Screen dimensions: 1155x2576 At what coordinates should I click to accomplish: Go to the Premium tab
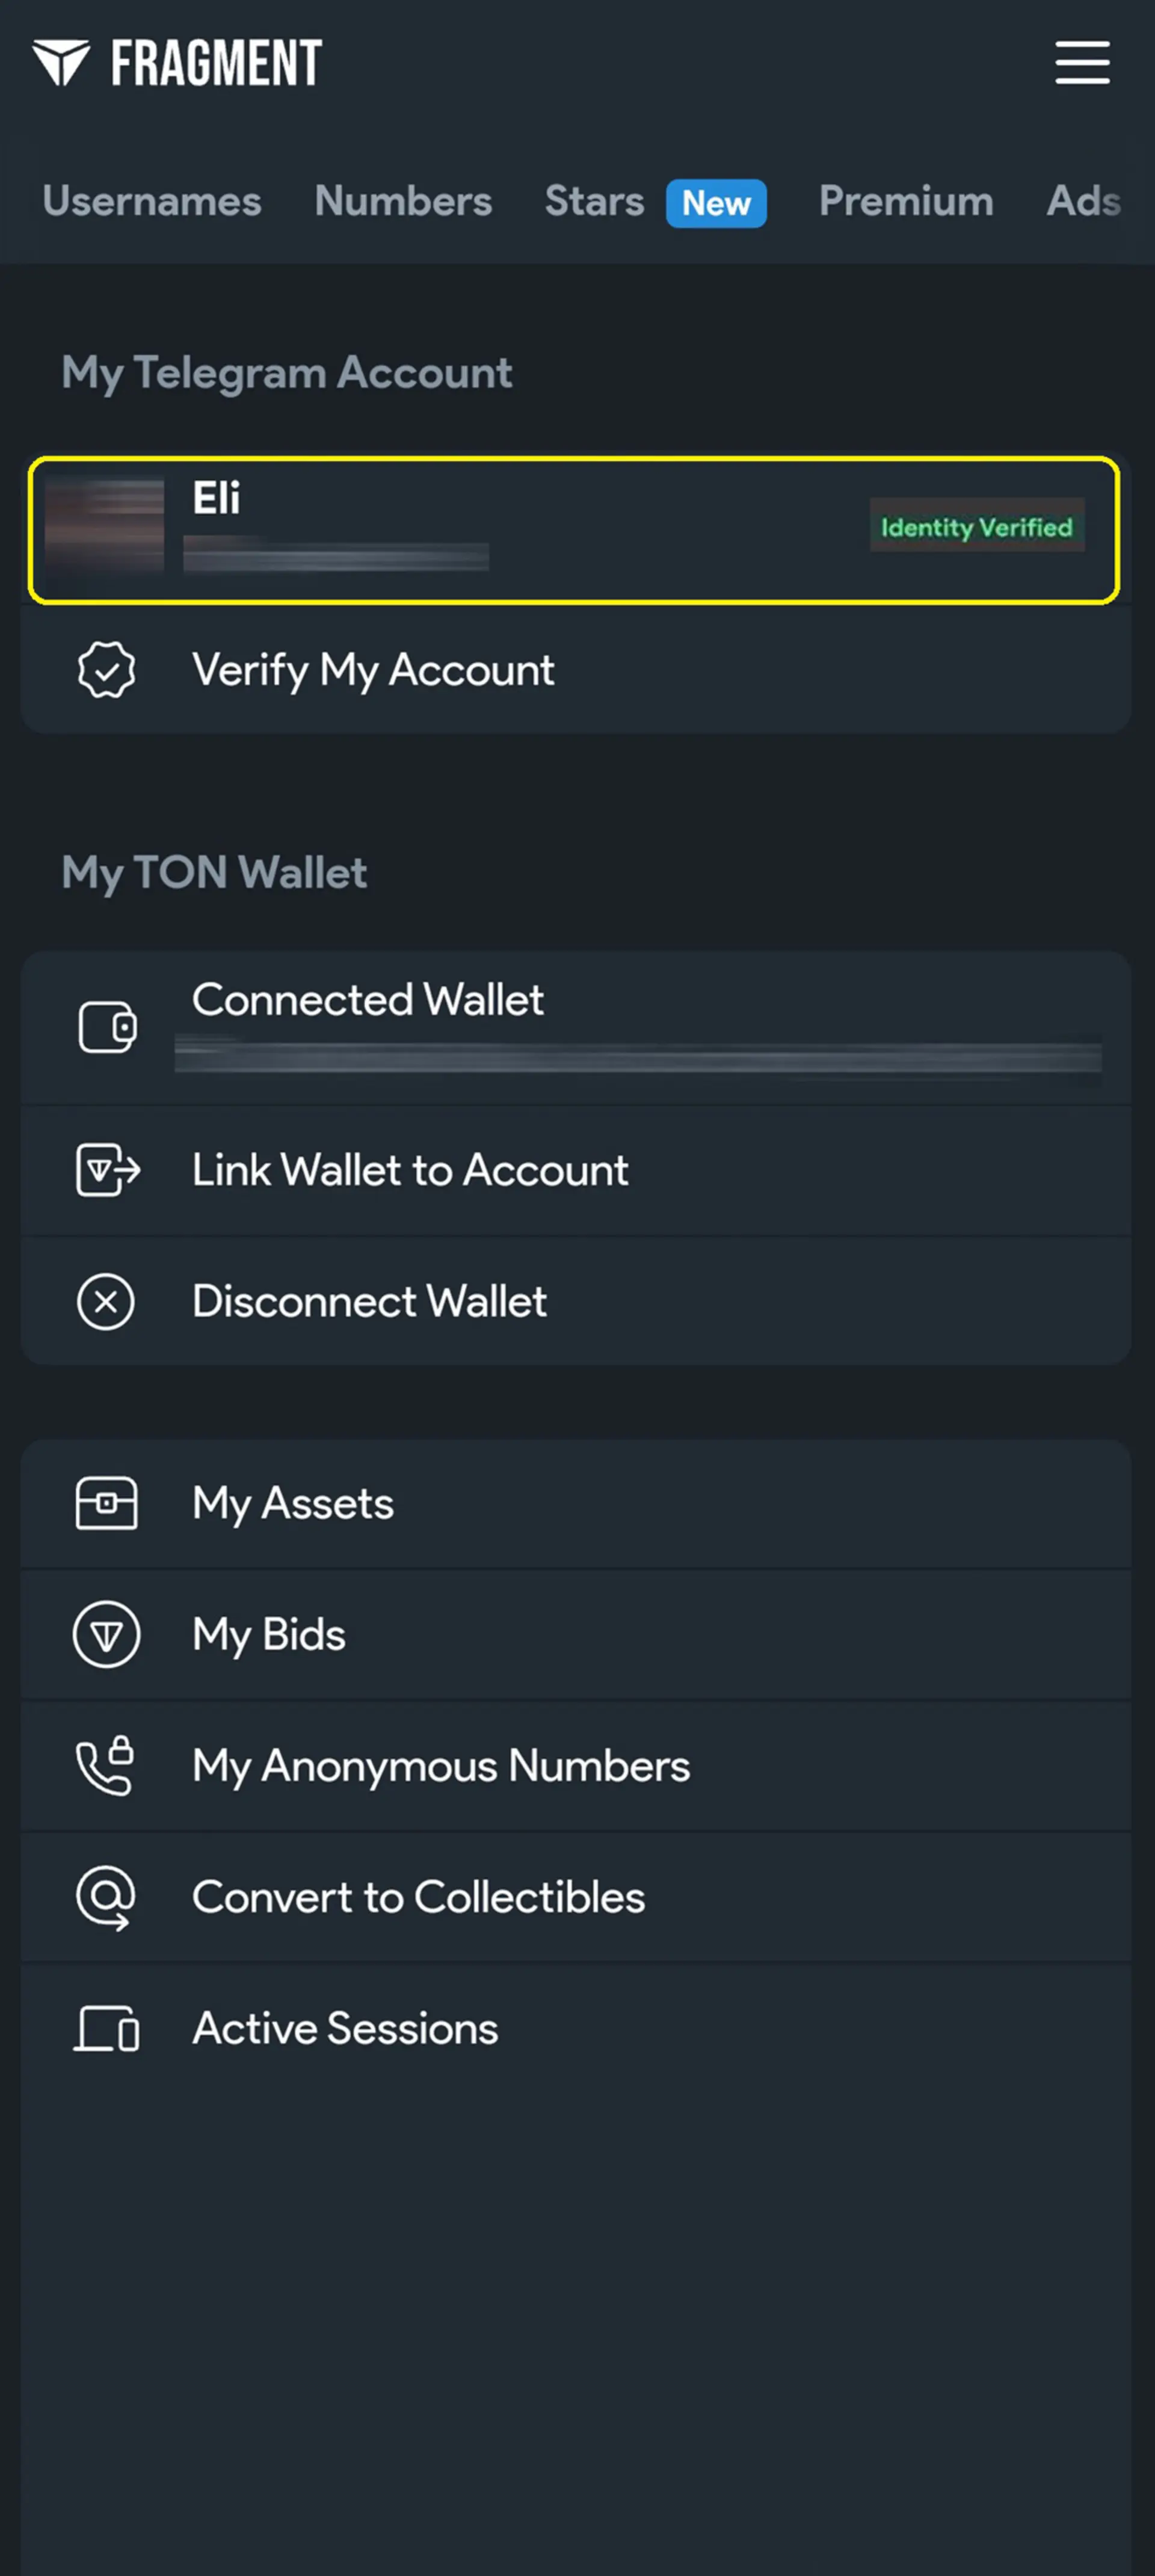[x=906, y=201]
